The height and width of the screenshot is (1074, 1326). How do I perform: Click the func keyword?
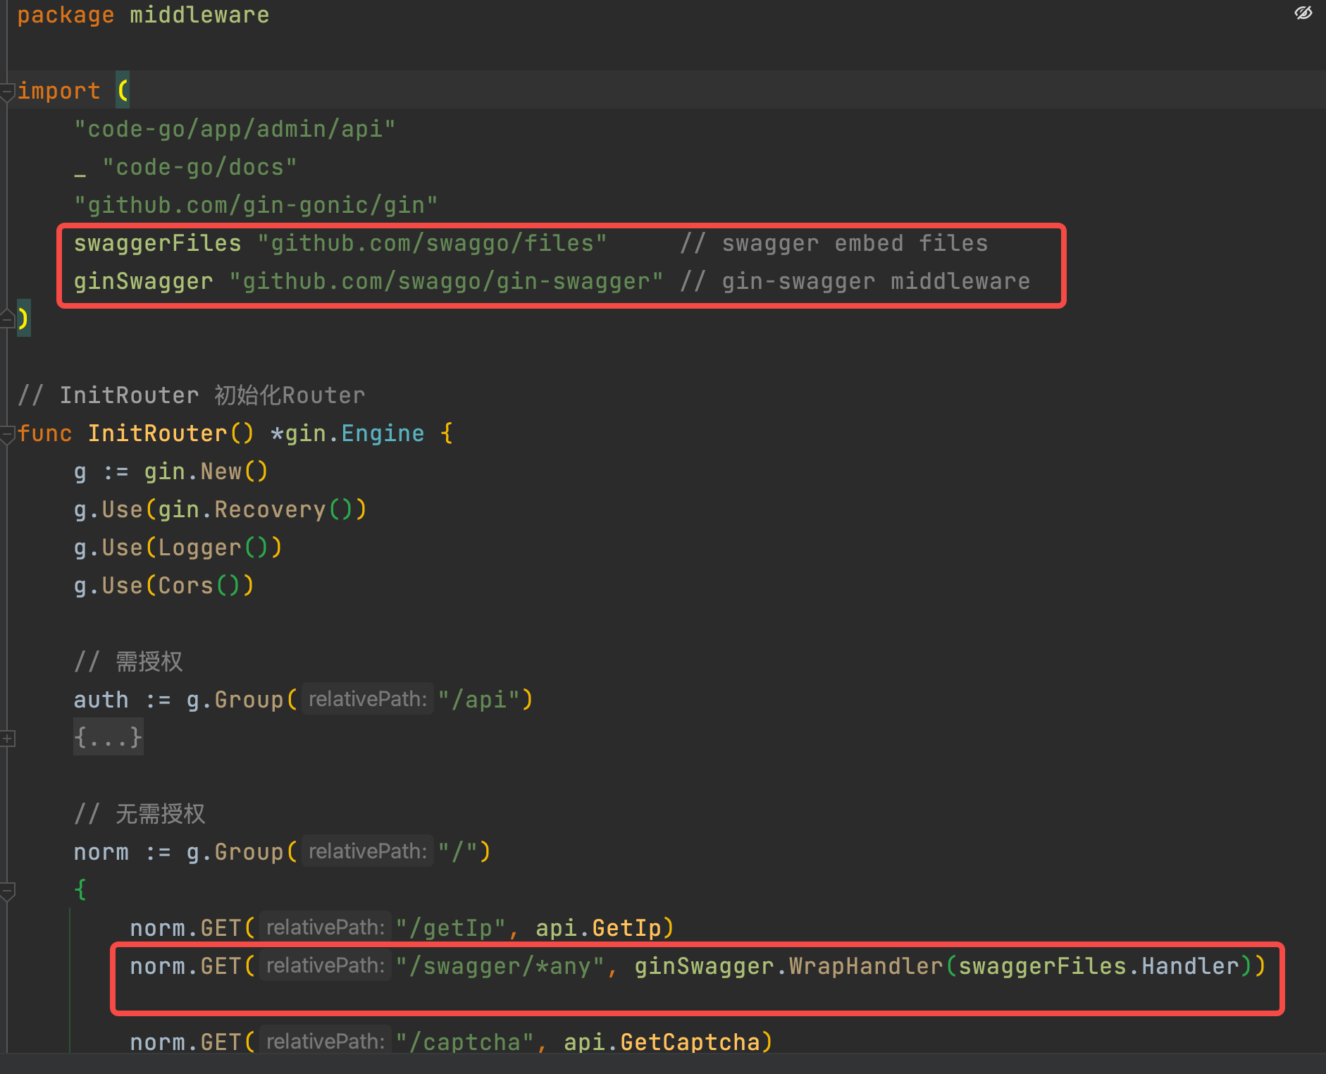tap(44, 433)
